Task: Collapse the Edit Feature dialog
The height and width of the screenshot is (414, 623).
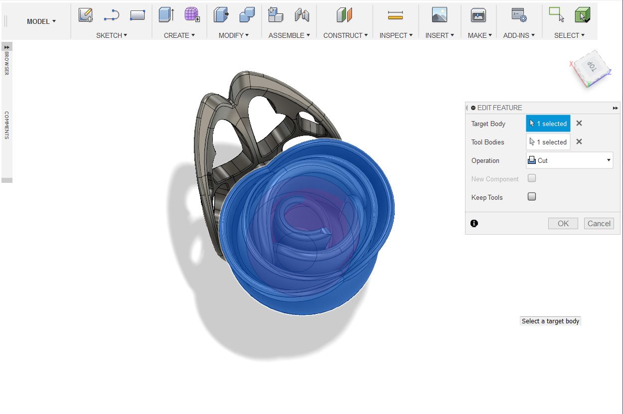Action: 473,108
